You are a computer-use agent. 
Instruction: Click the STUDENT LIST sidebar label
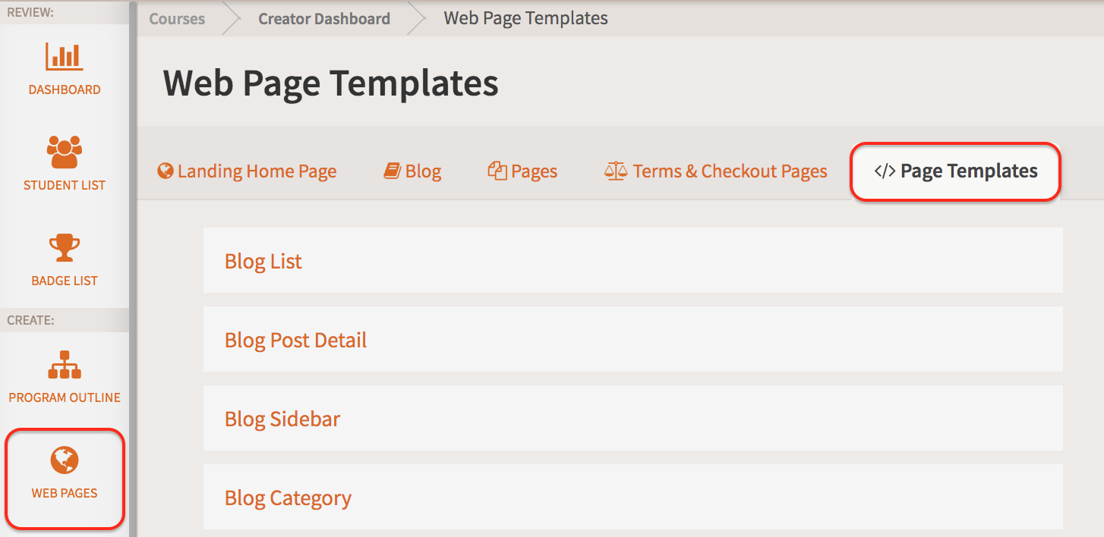[65, 185]
